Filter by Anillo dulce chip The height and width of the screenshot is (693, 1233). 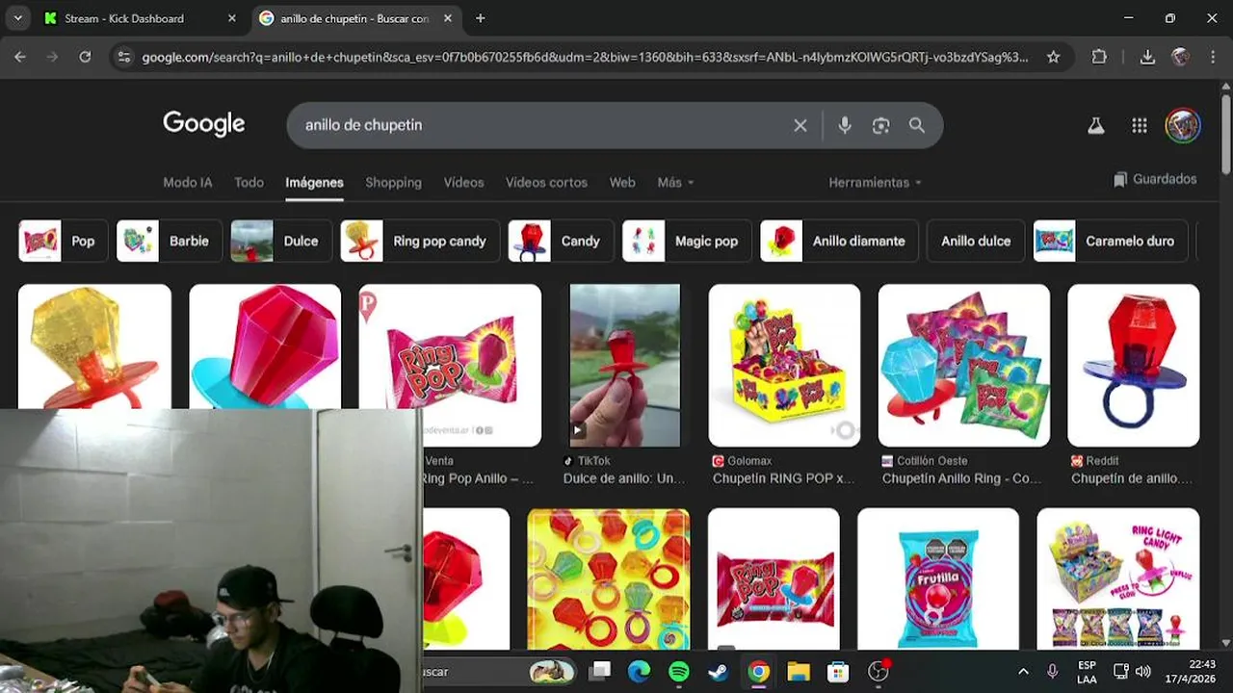click(976, 241)
